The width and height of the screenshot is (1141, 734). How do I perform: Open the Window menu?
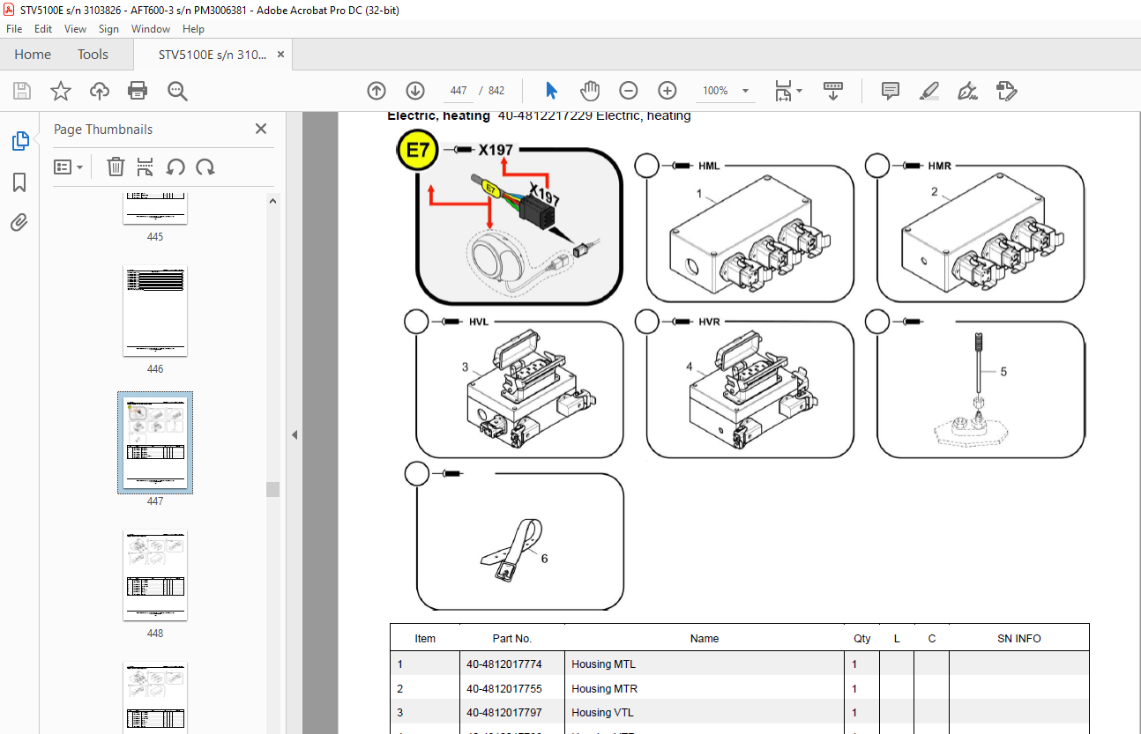(151, 29)
